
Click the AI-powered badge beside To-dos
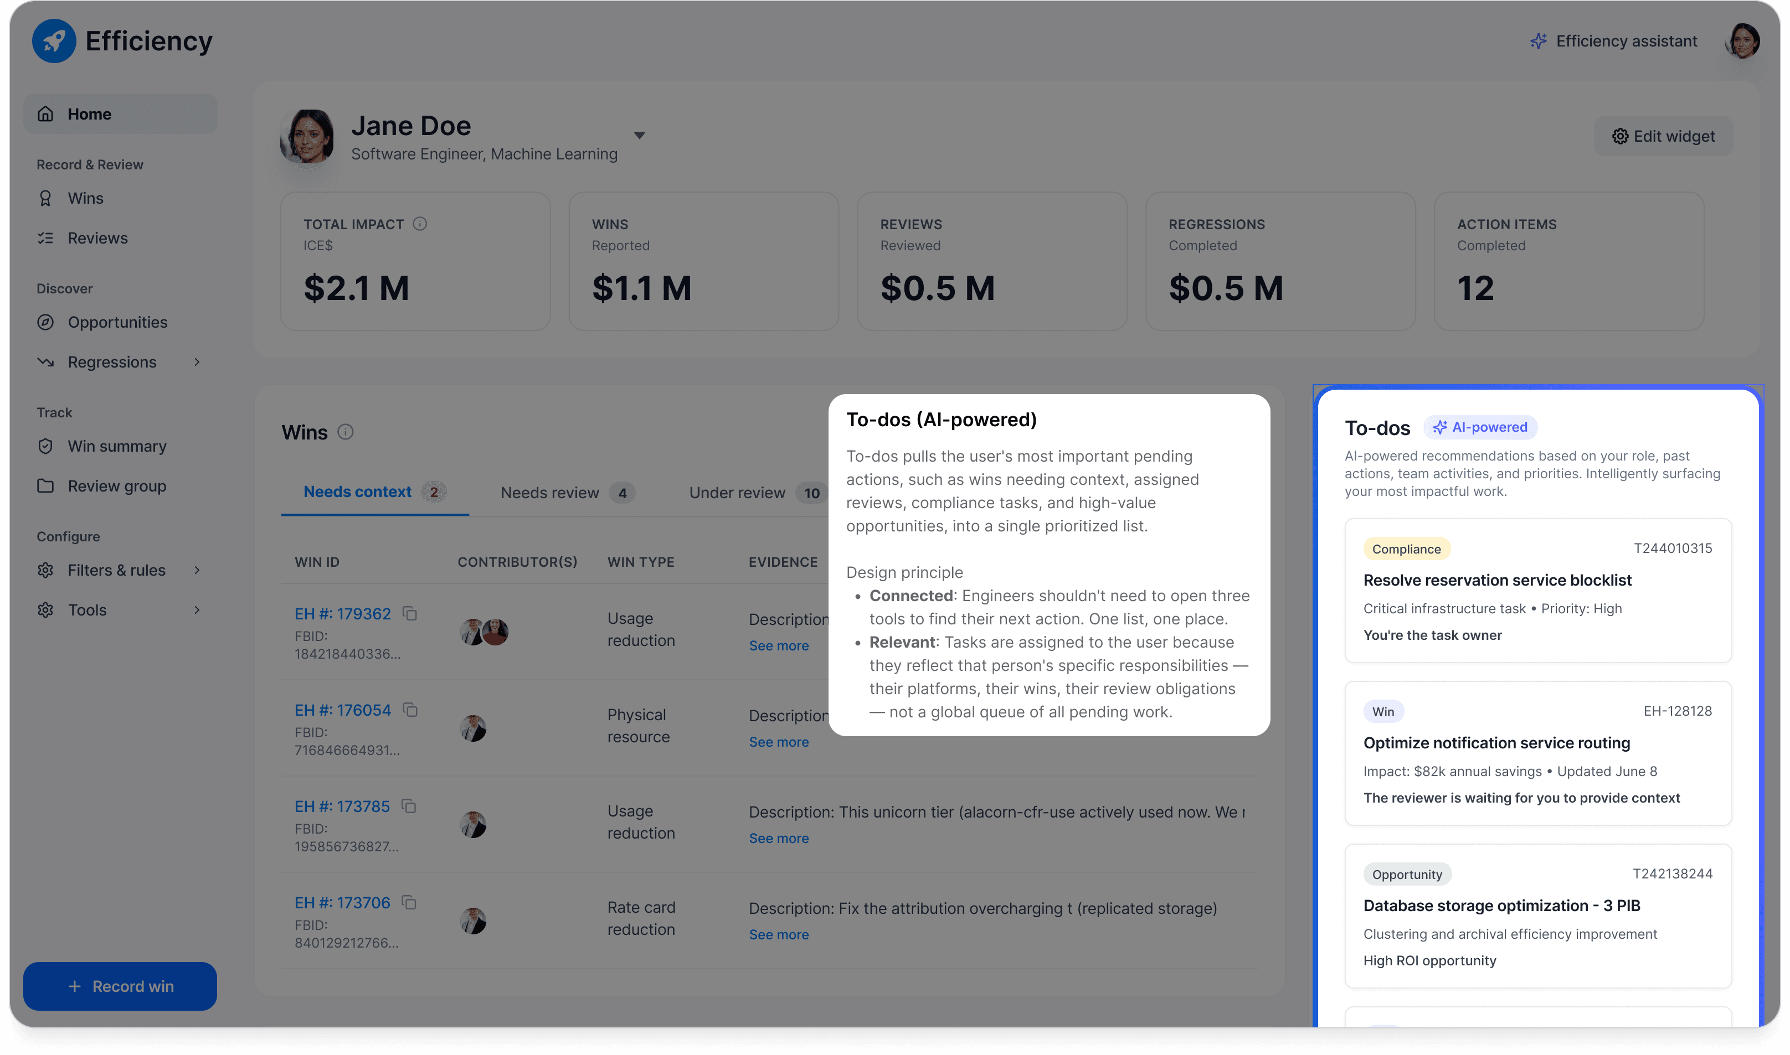[1480, 427]
